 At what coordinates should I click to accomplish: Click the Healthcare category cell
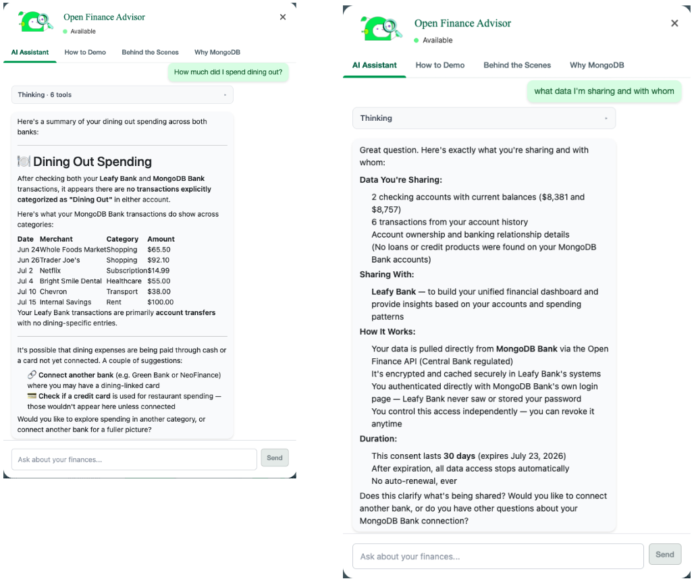124,281
